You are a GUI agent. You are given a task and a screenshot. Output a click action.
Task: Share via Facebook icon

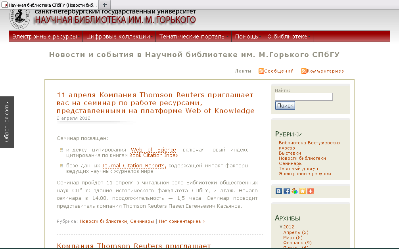click(x=286, y=191)
